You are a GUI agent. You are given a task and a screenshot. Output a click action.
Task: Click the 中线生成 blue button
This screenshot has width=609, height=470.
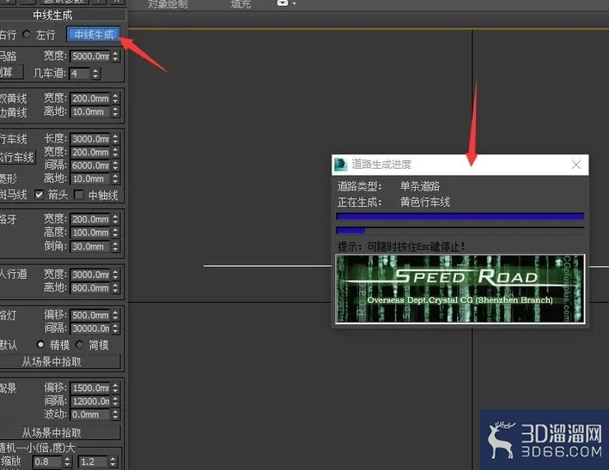pos(94,35)
